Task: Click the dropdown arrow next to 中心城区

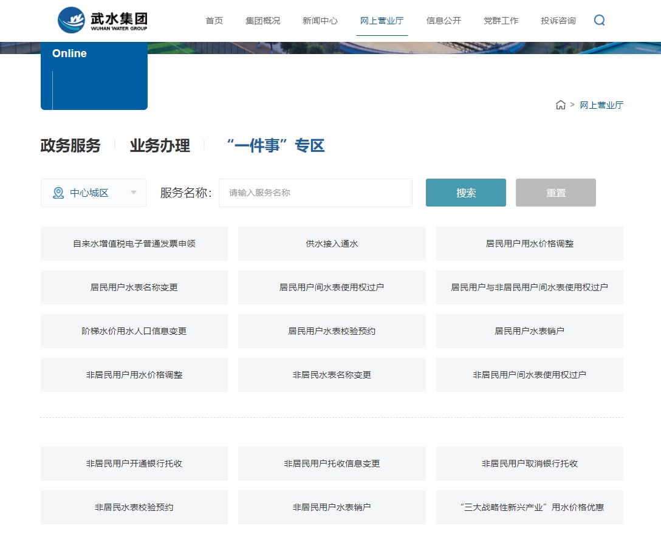Action: [x=134, y=193]
